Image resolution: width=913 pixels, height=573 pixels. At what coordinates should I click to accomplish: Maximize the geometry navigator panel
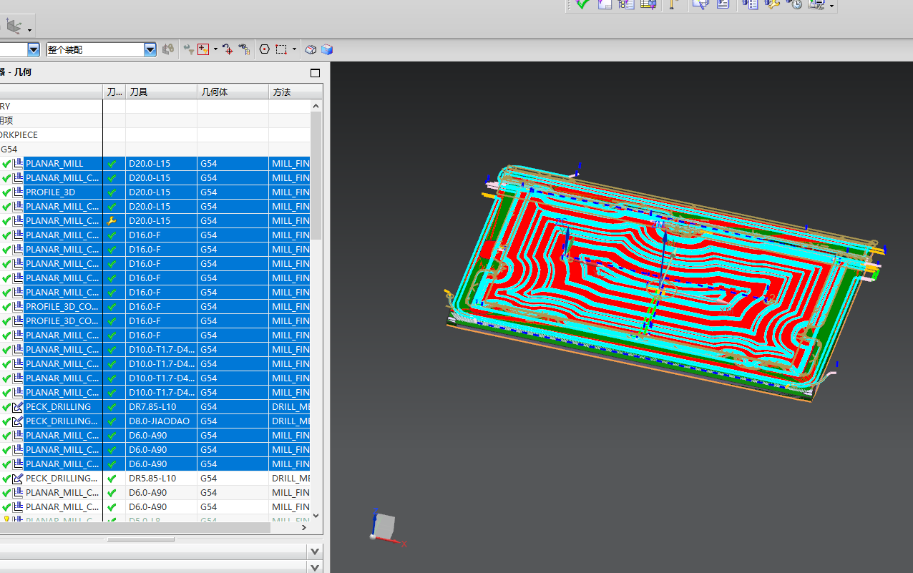click(x=315, y=73)
